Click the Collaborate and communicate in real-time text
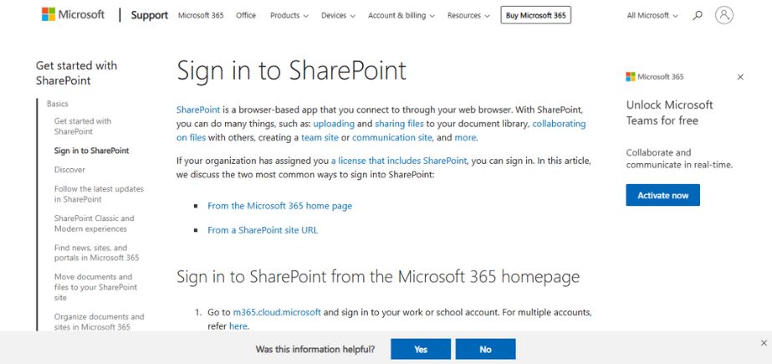 tap(679, 159)
